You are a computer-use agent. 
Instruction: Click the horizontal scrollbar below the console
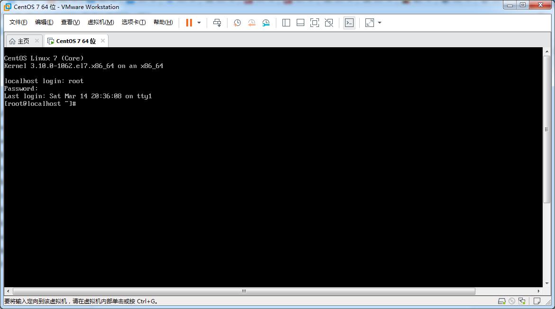click(243, 291)
